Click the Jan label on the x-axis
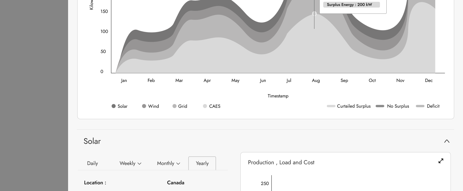The width and height of the screenshot is (463, 191). [124, 80]
